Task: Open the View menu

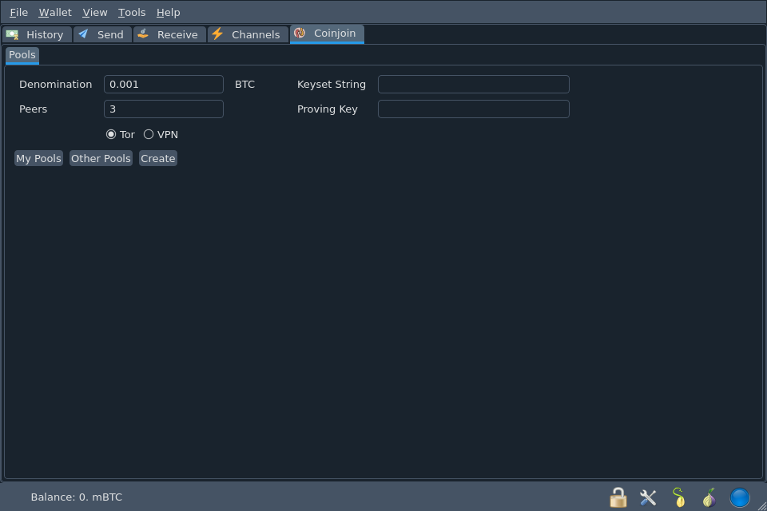Action: click(x=95, y=12)
